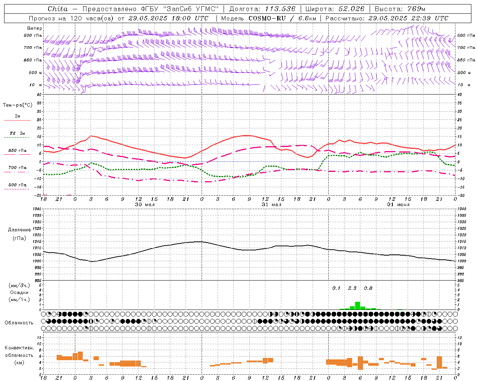The height and width of the screenshot is (381, 477).
Task: Click the station name "Chita" in header
Action: [58, 9]
